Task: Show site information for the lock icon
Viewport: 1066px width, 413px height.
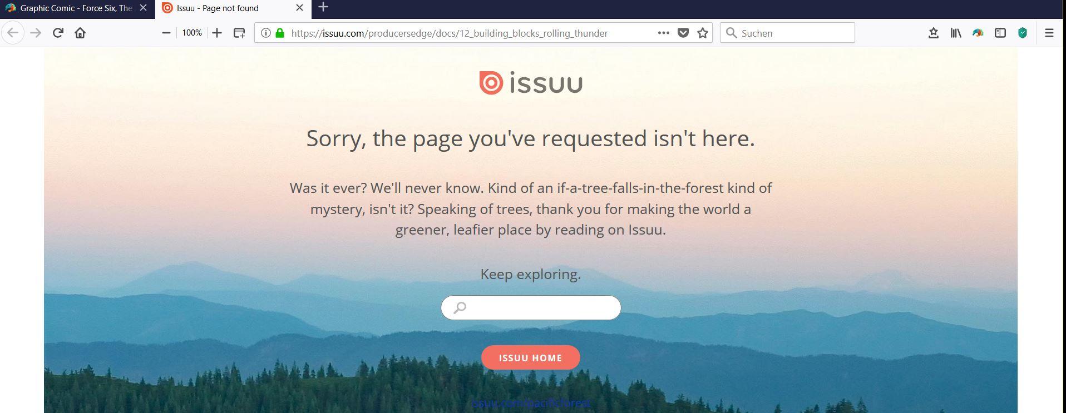Action: tap(280, 33)
